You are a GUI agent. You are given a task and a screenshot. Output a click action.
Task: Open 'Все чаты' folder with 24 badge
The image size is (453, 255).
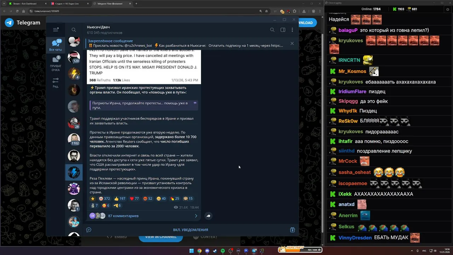56,45
